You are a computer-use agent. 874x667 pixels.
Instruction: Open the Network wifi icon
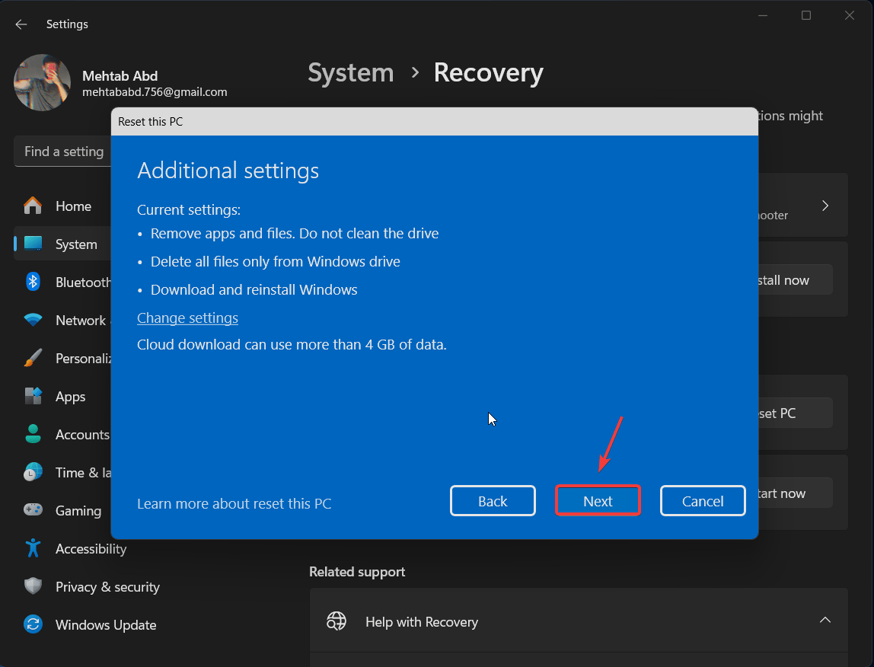(33, 320)
